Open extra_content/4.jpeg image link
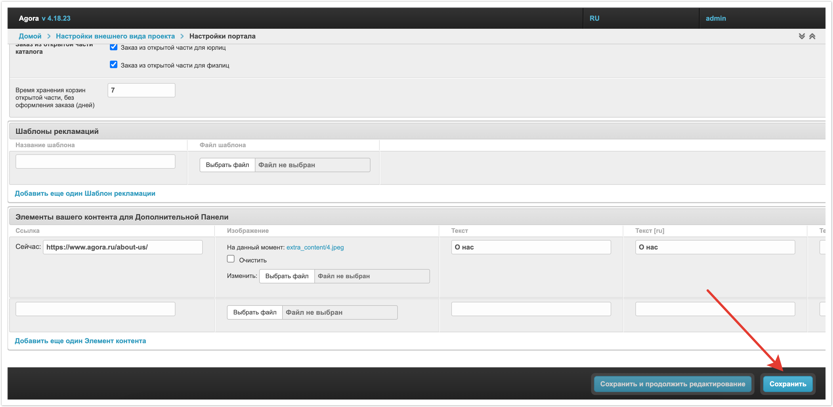Image resolution: width=833 pixels, height=407 pixels. coord(315,247)
